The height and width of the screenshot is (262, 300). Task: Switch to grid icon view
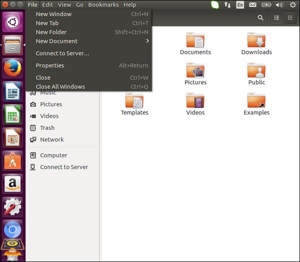(x=289, y=18)
